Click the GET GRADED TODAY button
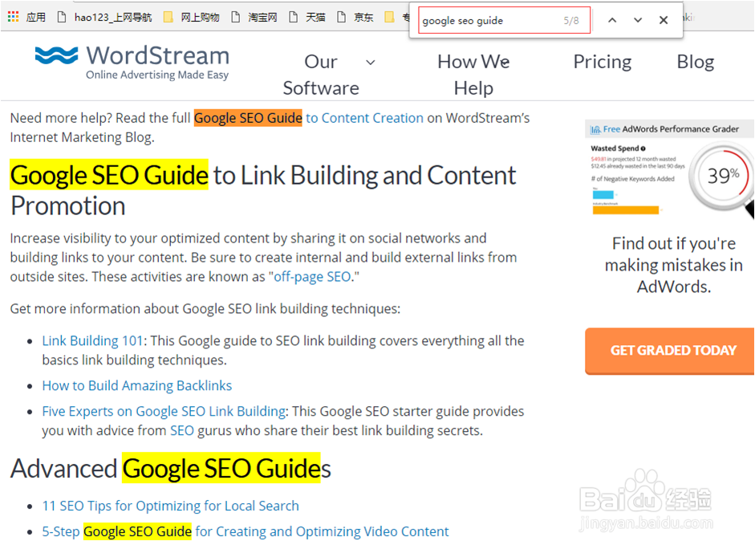 click(669, 351)
